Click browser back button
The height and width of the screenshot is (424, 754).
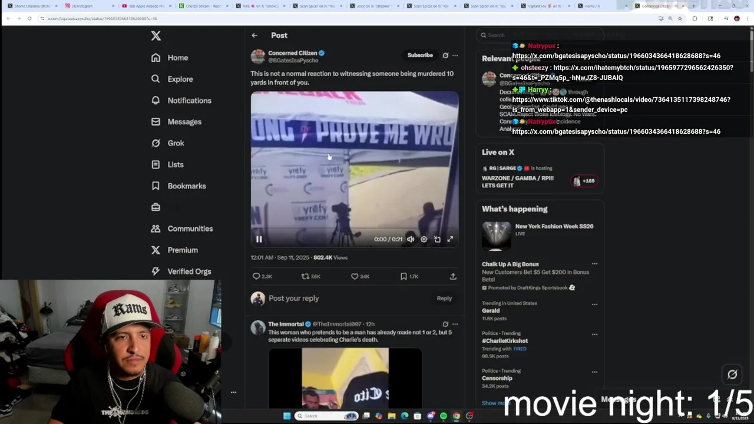pyautogui.click(x=8, y=18)
